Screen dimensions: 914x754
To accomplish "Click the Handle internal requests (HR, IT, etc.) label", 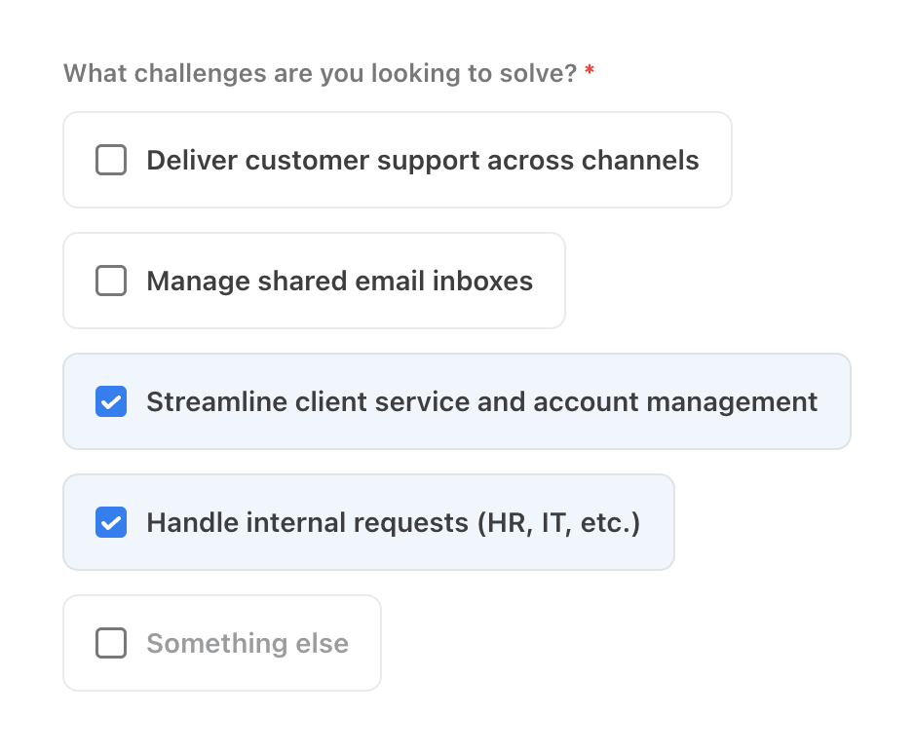I will (392, 522).
